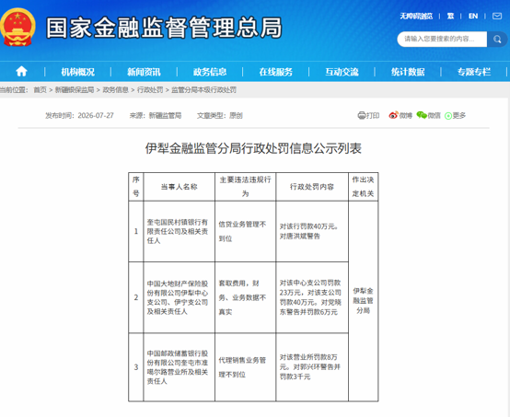
Task: Open the 新闻资讯 menu
Action: (x=144, y=72)
